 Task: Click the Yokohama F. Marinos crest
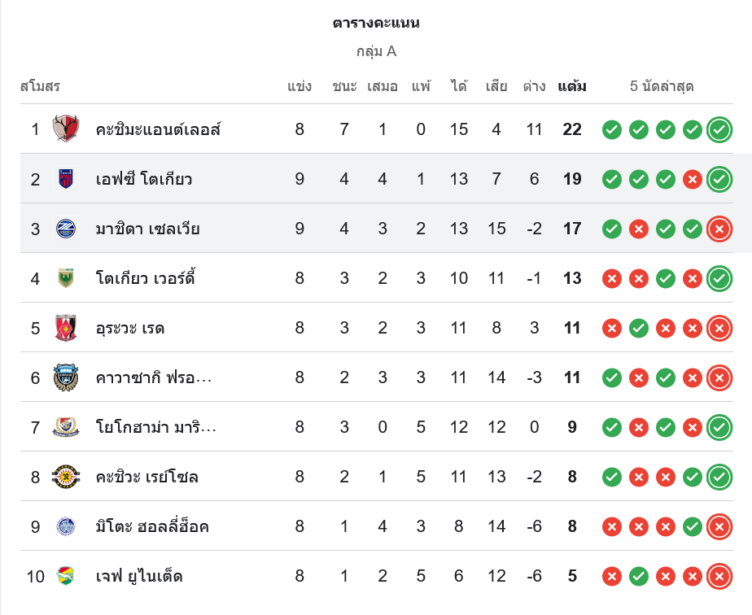click(x=66, y=427)
